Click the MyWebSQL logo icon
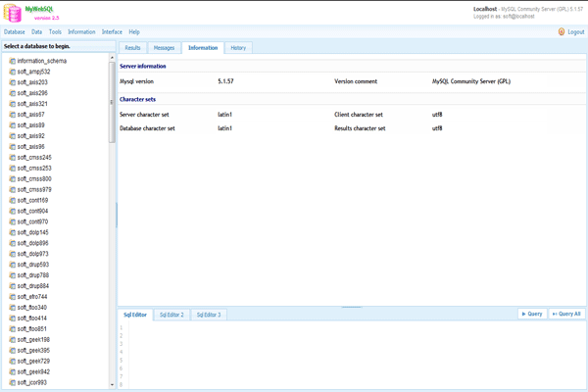This screenshot has width=588, height=392. 14,12
